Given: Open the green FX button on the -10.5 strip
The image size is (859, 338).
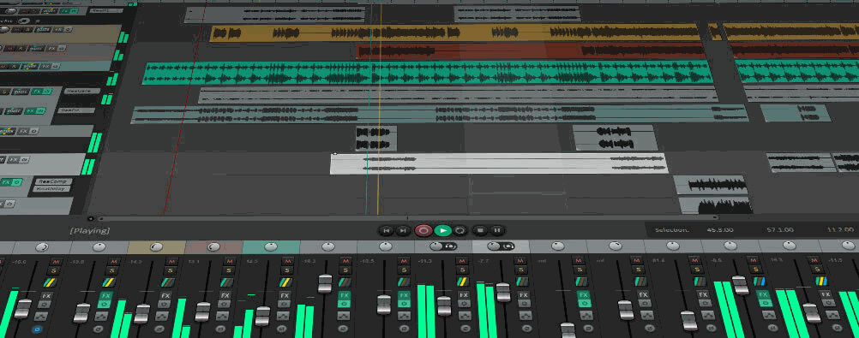Looking at the screenshot, I should [x=404, y=295].
